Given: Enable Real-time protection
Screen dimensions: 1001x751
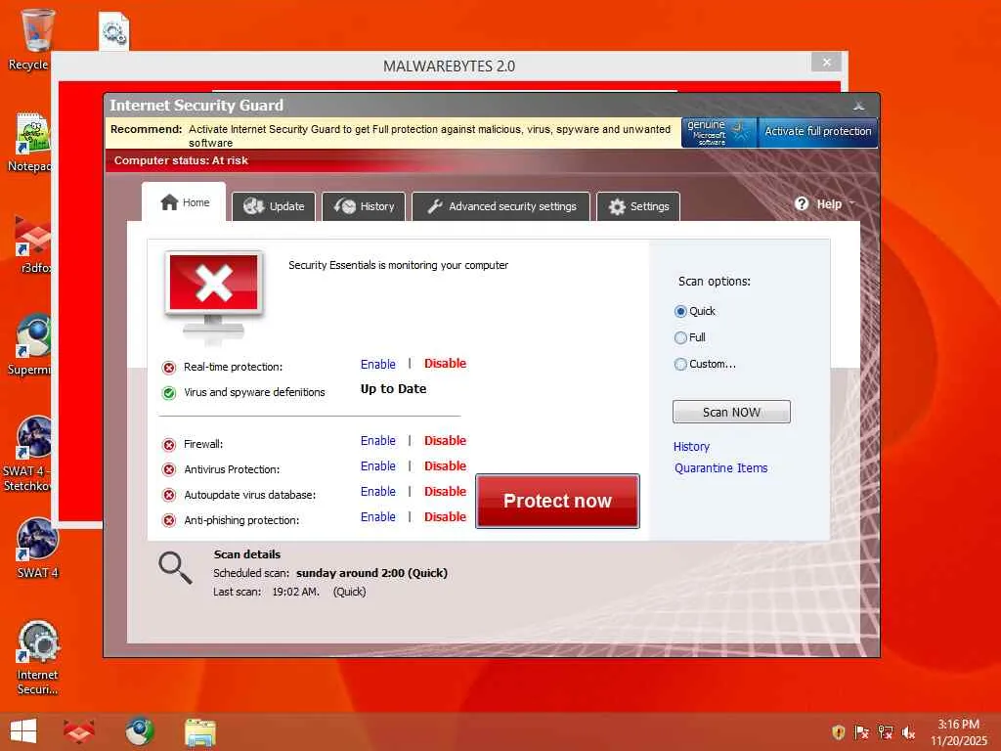Looking at the screenshot, I should tap(378, 364).
